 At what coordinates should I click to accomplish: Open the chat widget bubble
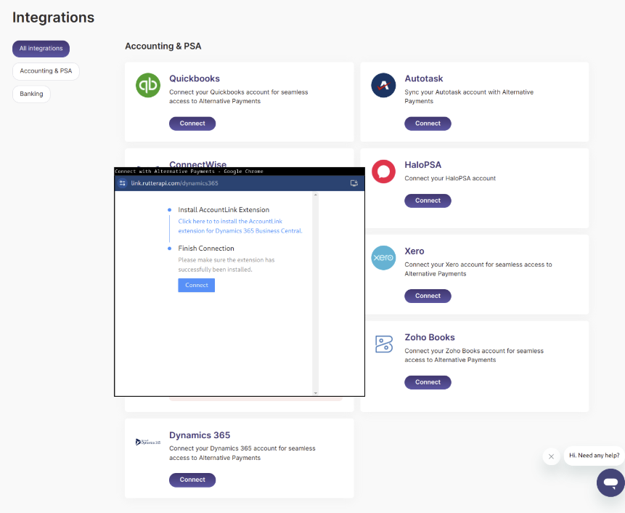(610, 482)
